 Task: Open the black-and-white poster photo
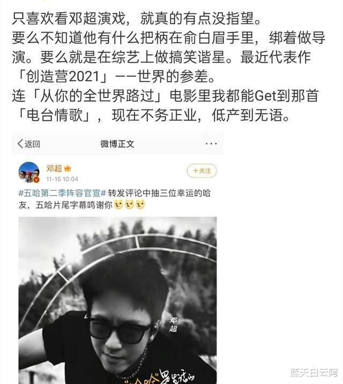(117, 300)
